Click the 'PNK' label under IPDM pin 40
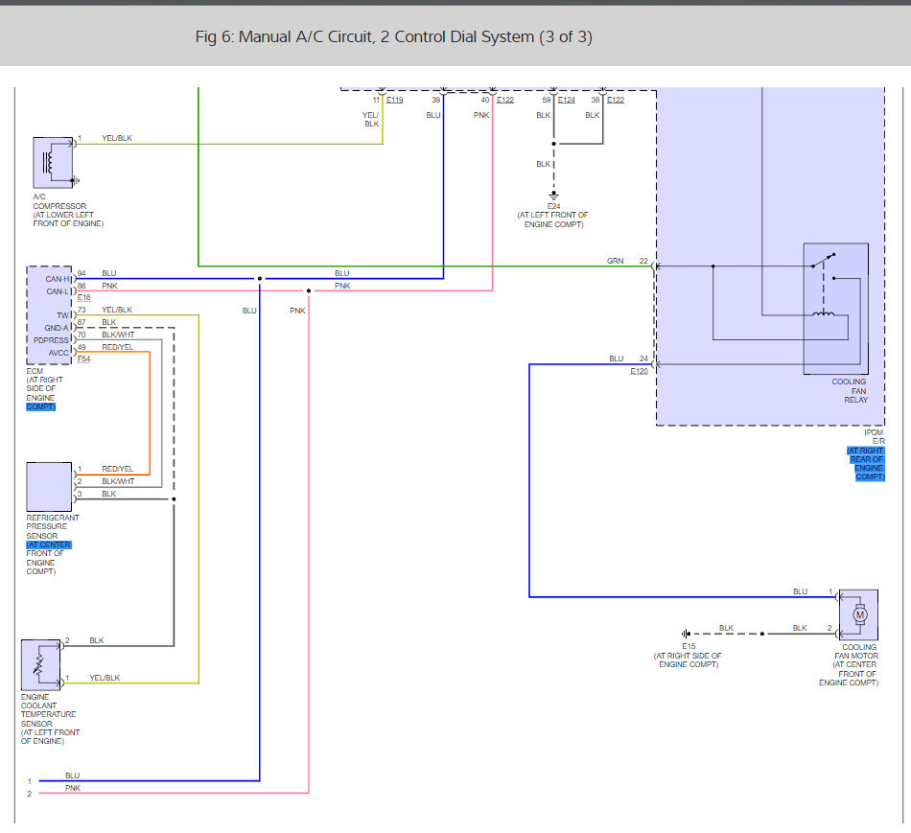Screen dimensions: 911x833 (481, 116)
